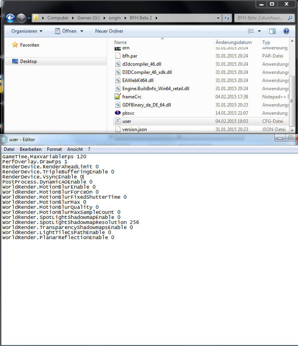Select the frameCrc Notepad++ file icon
The image size is (298, 346).
[x=118, y=97]
